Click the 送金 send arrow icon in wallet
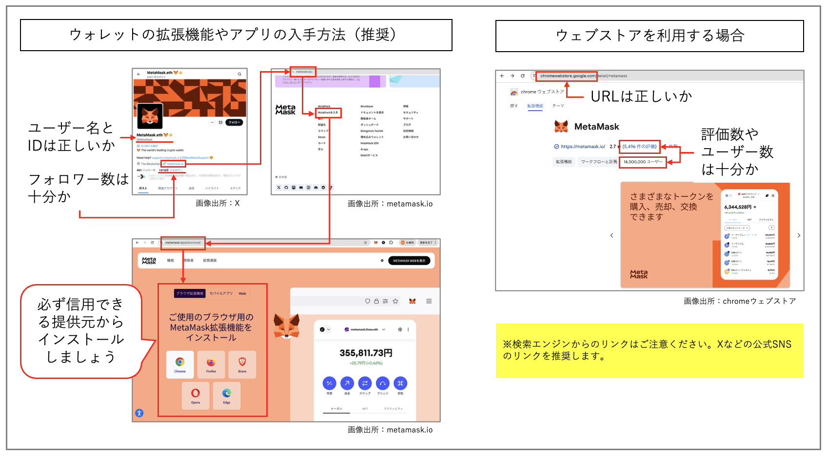Screen dimensions: 827x456 pyautogui.click(x=347, y=383)
